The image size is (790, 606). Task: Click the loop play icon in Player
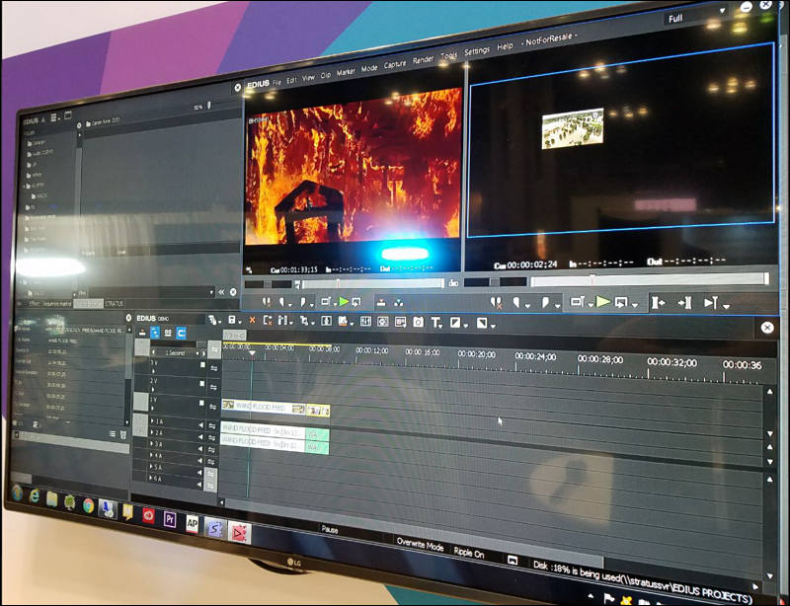click(356, 302)
